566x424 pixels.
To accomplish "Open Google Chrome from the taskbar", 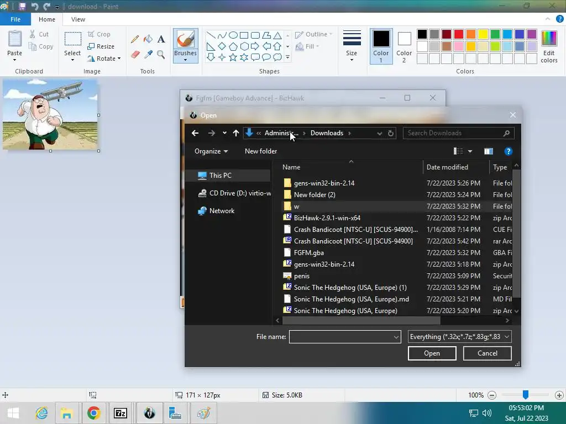I will click(x=93, y=413).
